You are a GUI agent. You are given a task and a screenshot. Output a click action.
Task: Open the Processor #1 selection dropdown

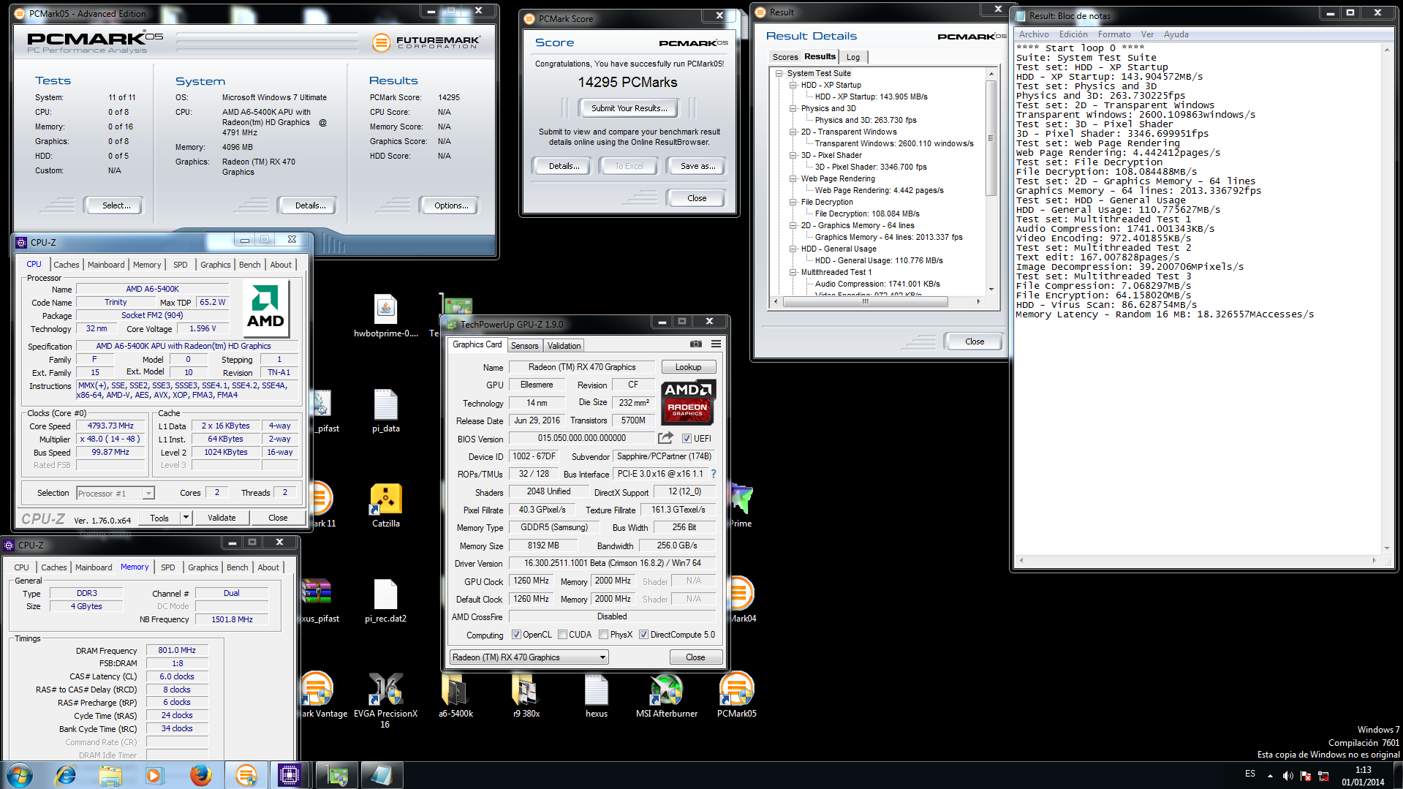coord(116,494)
